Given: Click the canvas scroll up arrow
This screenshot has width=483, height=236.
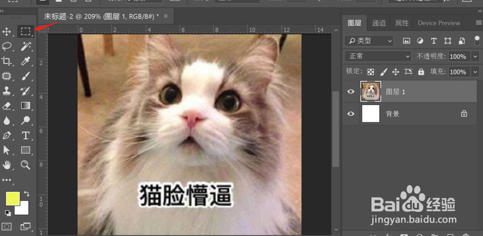Looking at the screenshot, I should tap(336, 30).
